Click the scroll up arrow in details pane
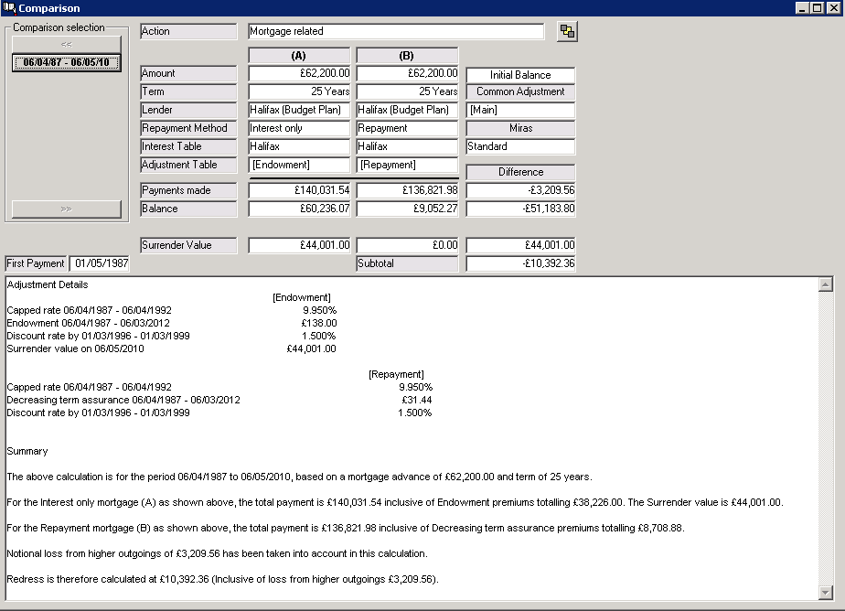Viewport: 845px width, 611px height. [x=825, y=284]
